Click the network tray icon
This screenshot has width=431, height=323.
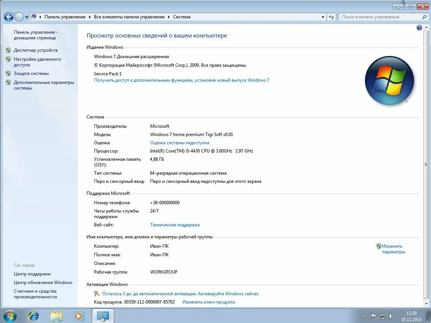tap(383, 316)
